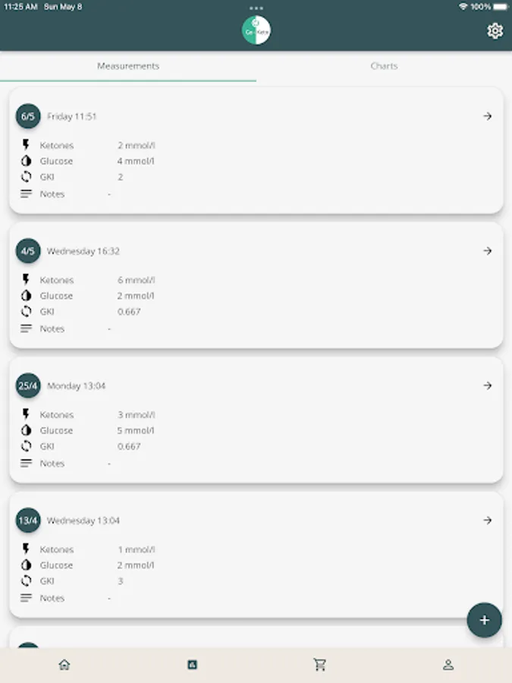Tap the Notes row of 13/4 entry
This screenshot has height=683, width=512.
click(53, 598)
